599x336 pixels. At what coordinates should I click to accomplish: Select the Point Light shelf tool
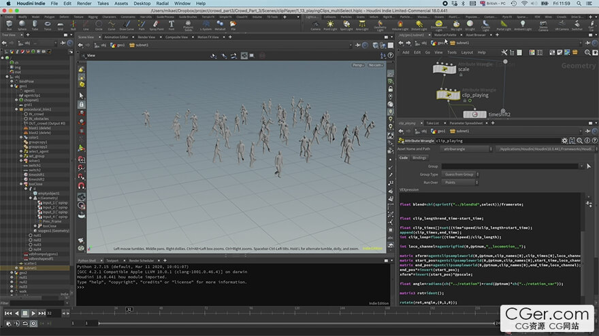coord(330,26)
